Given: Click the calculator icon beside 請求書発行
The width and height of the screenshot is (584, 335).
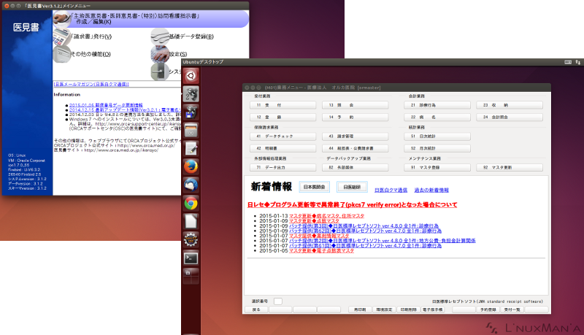Looking at the screenshot, I should (61, 36).
